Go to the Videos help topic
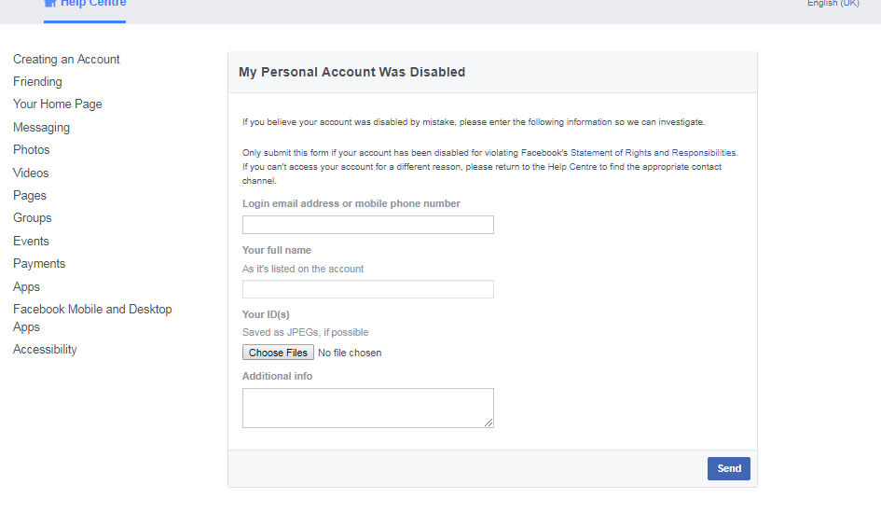 tap(31, 173)
